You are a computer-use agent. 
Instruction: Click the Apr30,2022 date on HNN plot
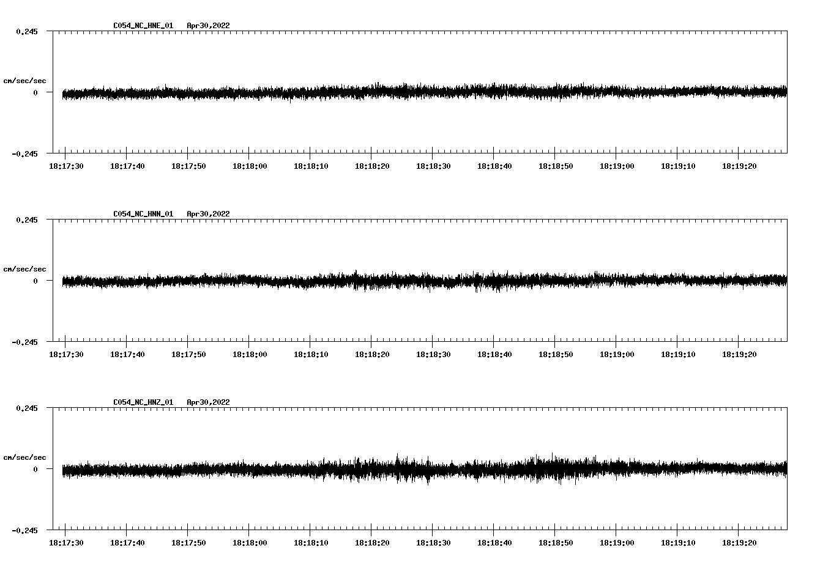point(208,214)
